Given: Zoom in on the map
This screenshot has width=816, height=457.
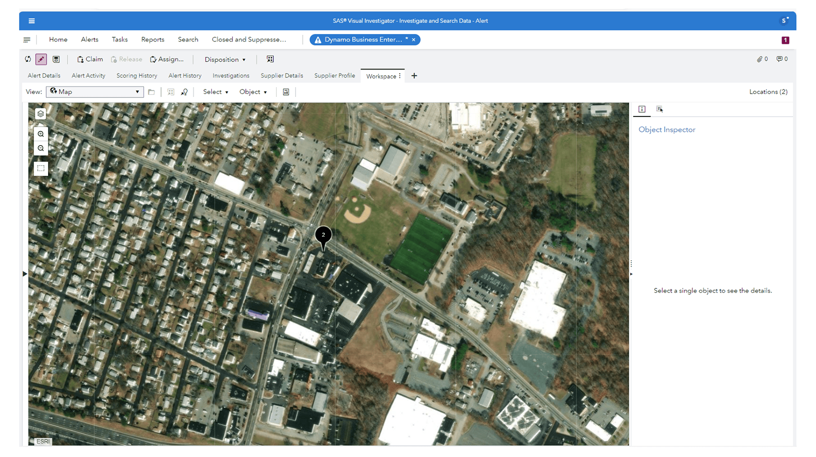Looking at the screenshot, I should pyautogui.click(x=40, y=133).
